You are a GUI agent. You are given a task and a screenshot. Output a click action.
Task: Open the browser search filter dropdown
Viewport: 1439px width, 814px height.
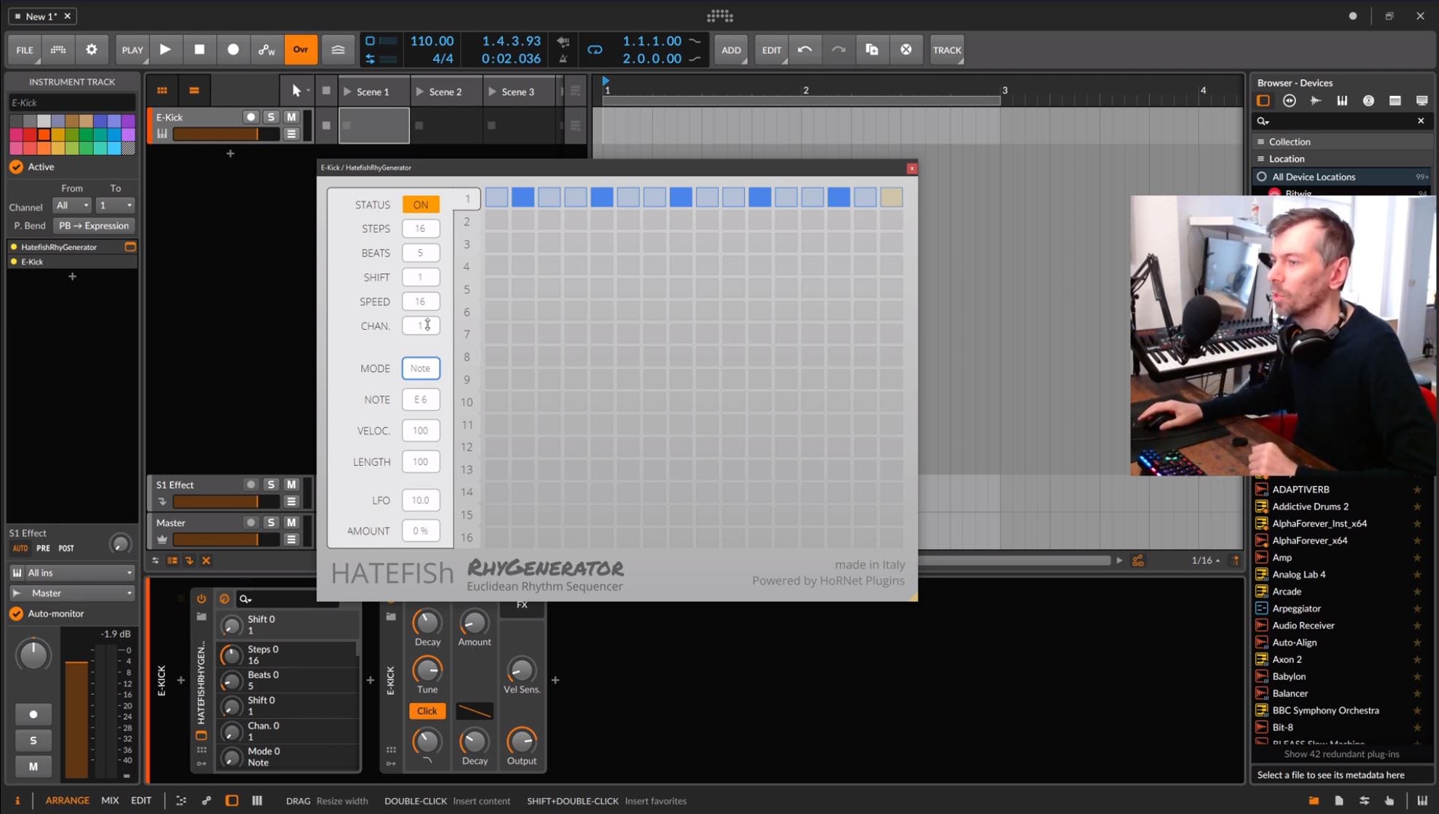tap(1262, 121)
